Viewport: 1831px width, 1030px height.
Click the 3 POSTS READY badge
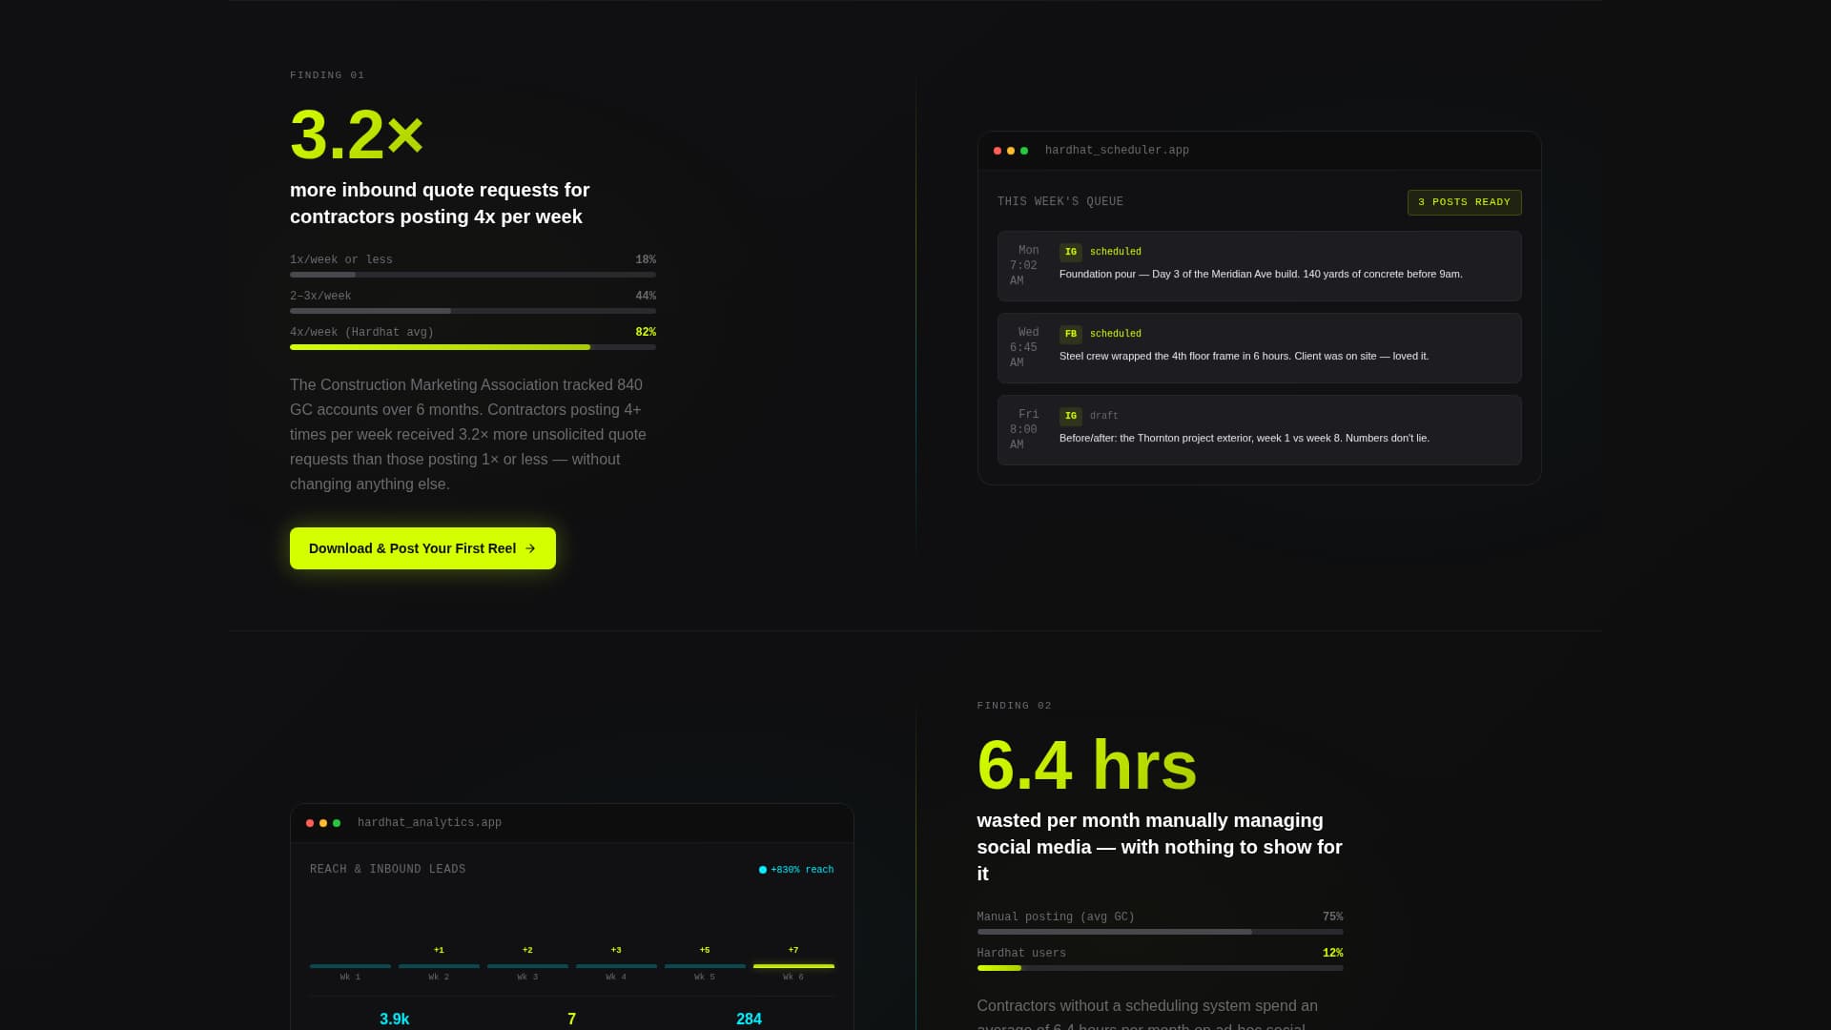click(x=1464, y=202)
